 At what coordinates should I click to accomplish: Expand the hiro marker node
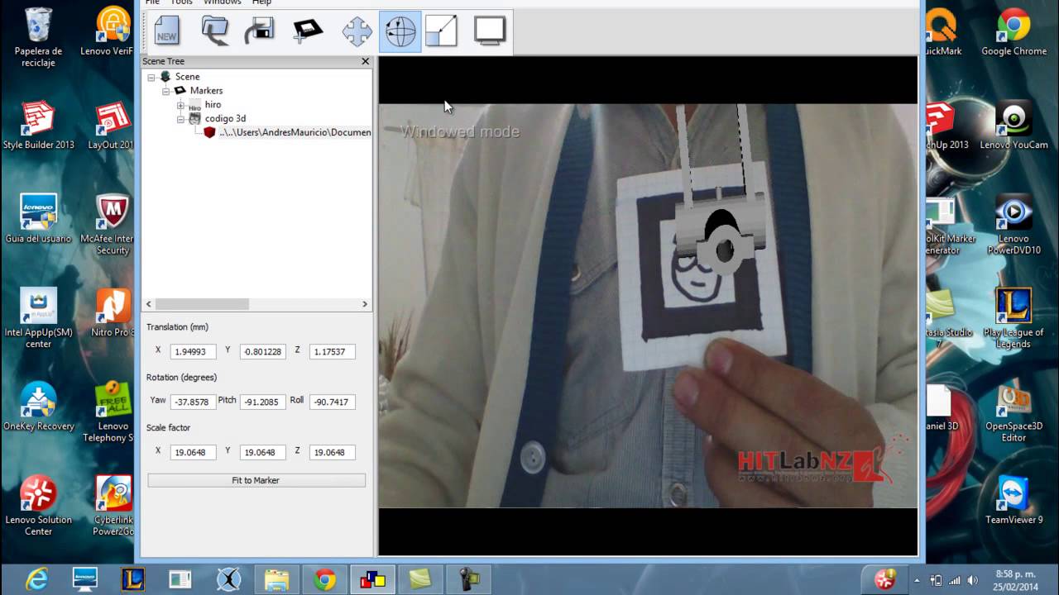(x=180, y=105)
